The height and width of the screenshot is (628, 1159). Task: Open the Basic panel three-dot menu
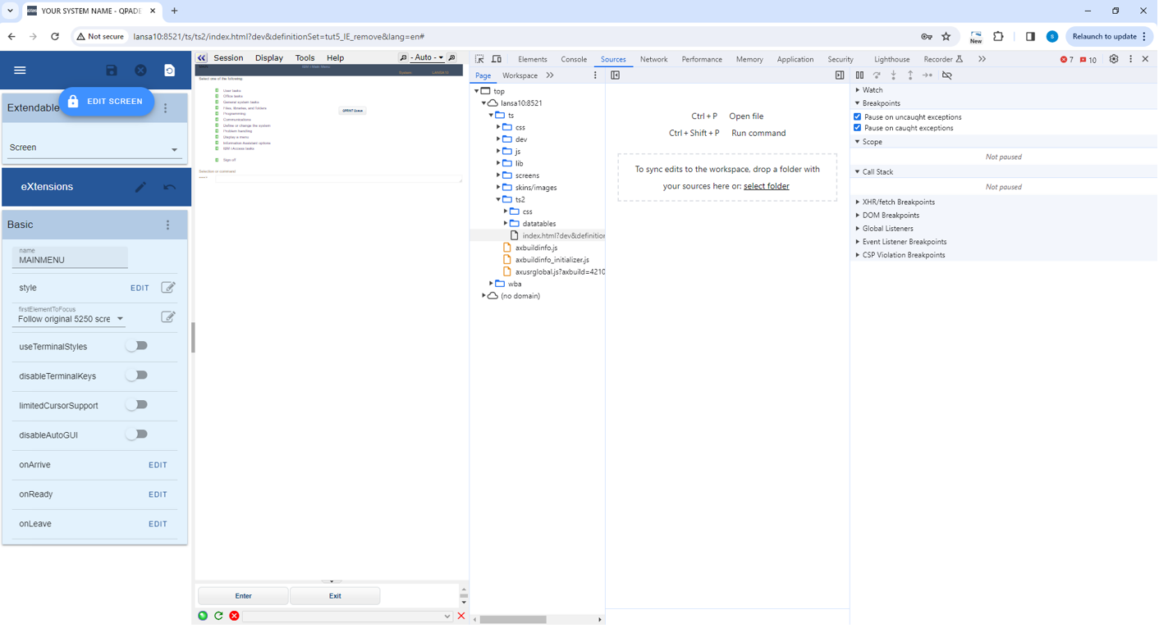pyautogui.click(x=168, y=225)
